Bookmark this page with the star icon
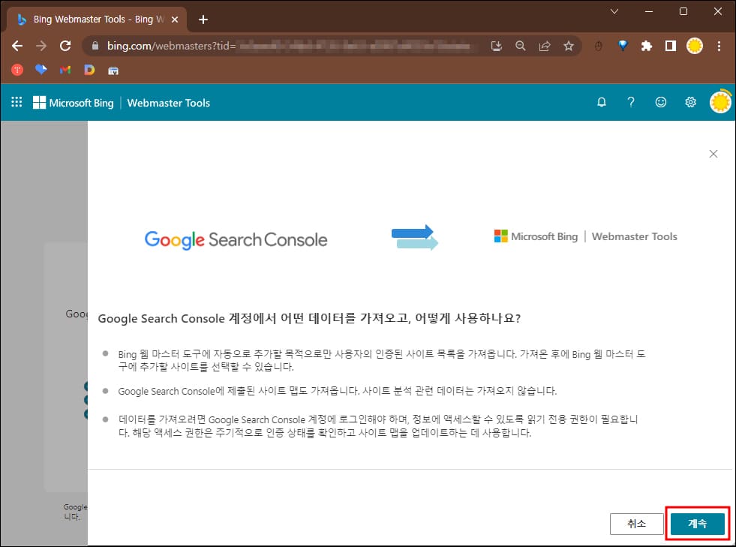 (x=569, y=46)
